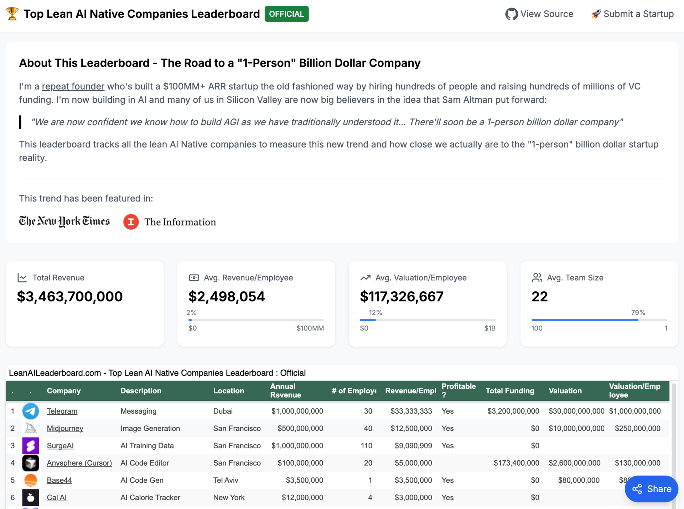Click the Location column header

(x=228, y=391)
